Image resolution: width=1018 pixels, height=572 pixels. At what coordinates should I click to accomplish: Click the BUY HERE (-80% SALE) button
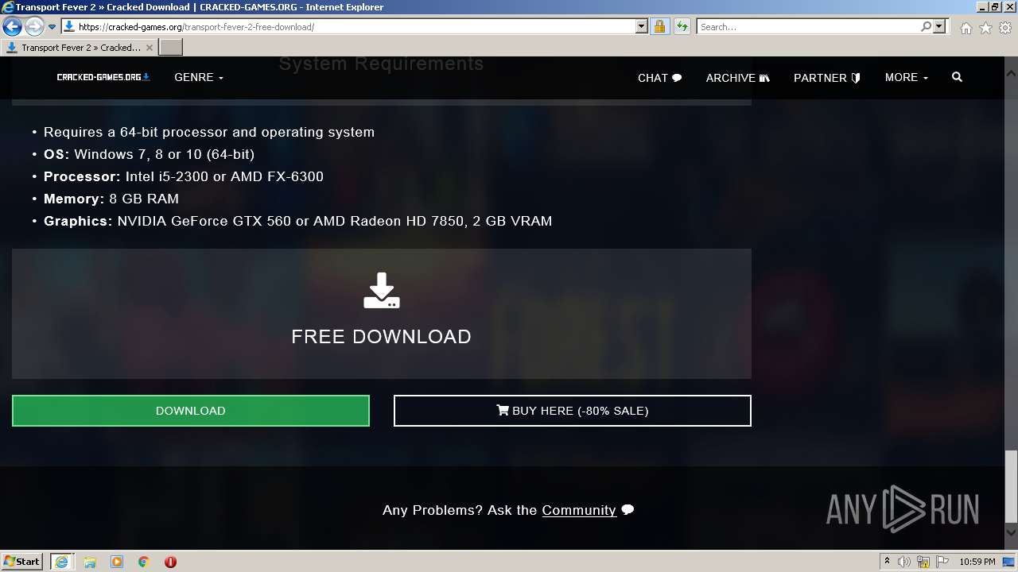[x=573, y=411]
